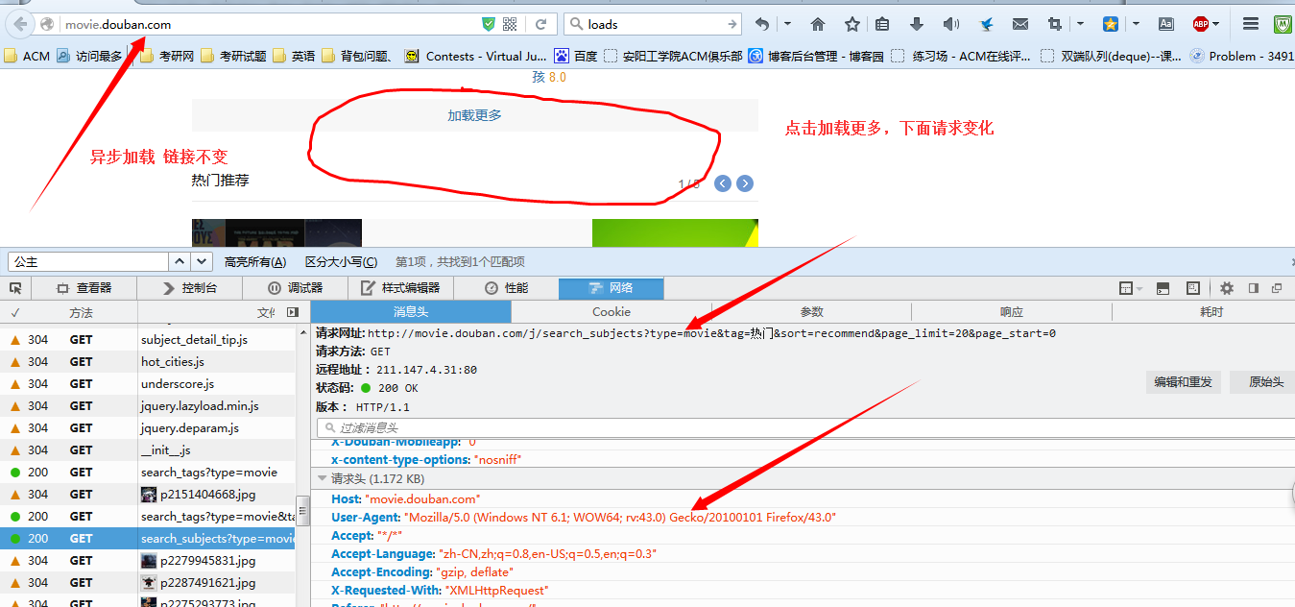The height and width of the screenshot is (607, 1295).
Task: Click the speaker sound icon in toolbar
Action: 950,24
